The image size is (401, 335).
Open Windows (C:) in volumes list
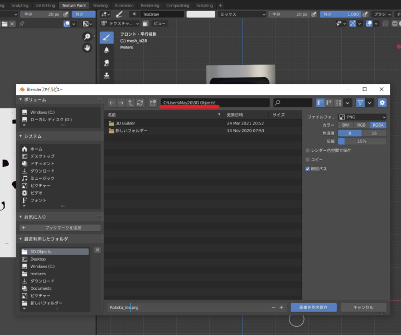42,112
